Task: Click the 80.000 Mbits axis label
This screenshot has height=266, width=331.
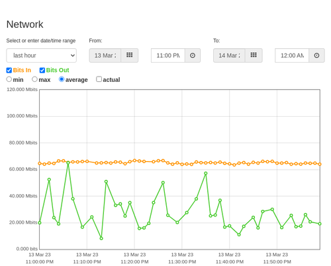Action: (23, 143)
